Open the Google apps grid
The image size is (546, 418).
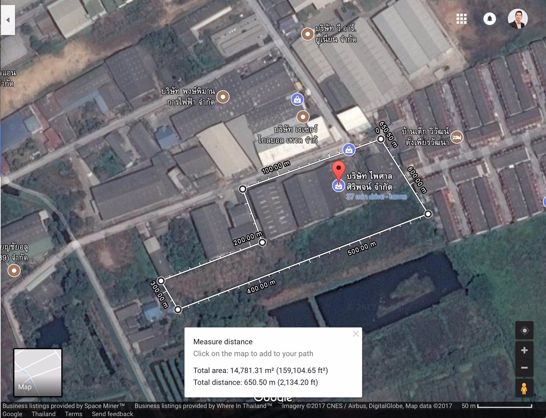461,19
